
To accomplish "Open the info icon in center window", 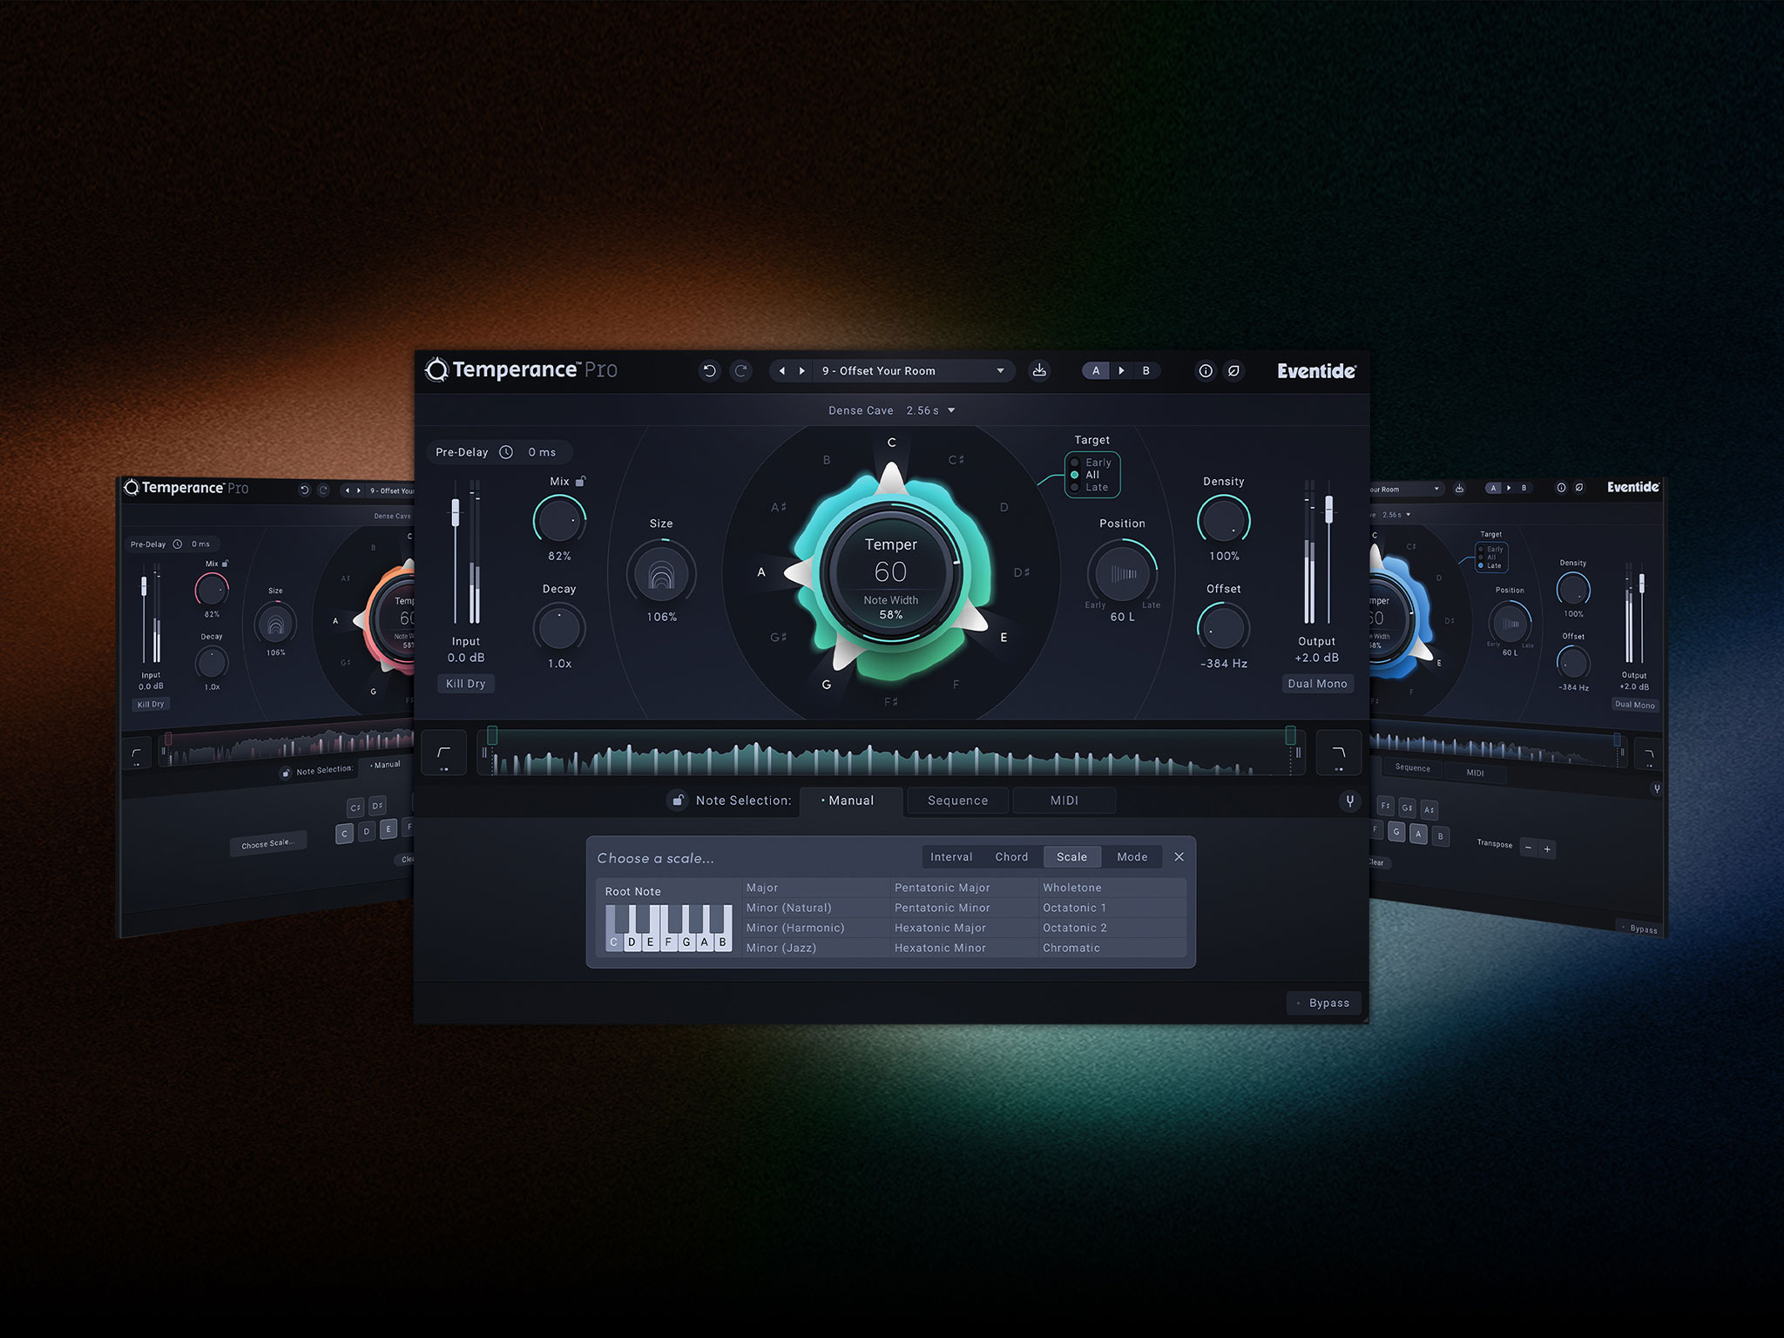I will point(1206,371).
